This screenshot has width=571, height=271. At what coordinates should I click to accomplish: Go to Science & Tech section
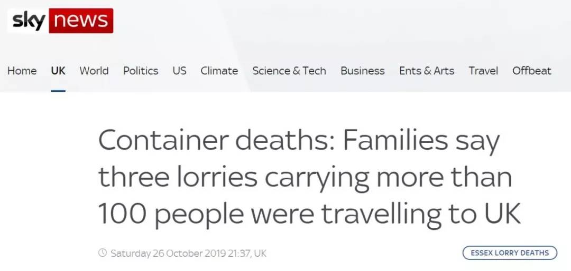[289, 71]
